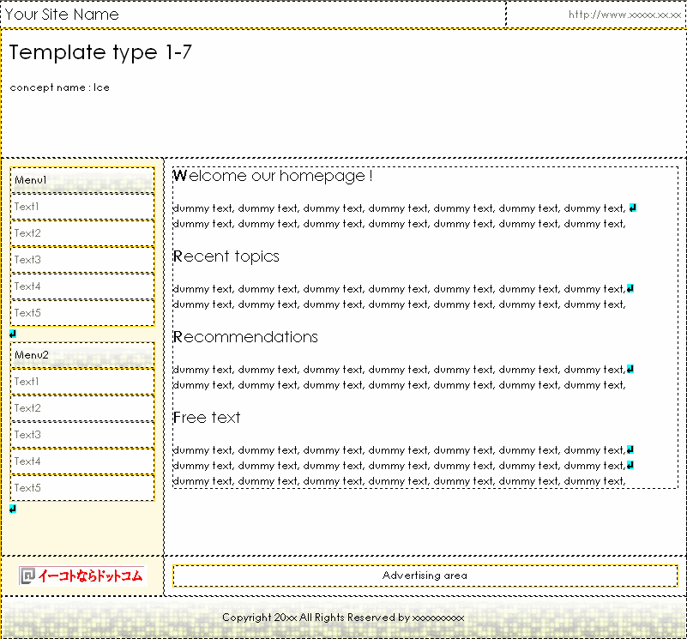
Task: Click the Your Site Name header text
Action: point(63,15)
